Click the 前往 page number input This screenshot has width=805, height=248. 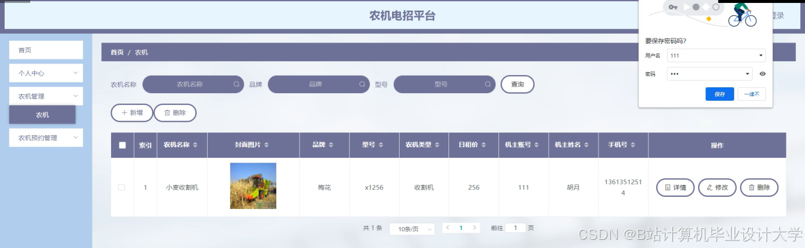515,228
